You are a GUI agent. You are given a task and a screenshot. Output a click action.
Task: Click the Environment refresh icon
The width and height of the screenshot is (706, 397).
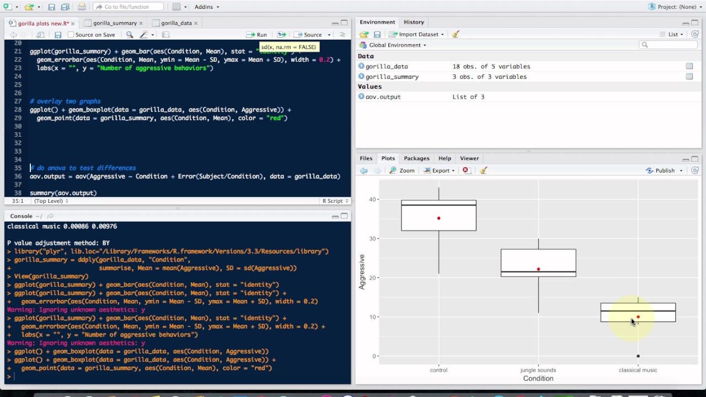(695, 34)
